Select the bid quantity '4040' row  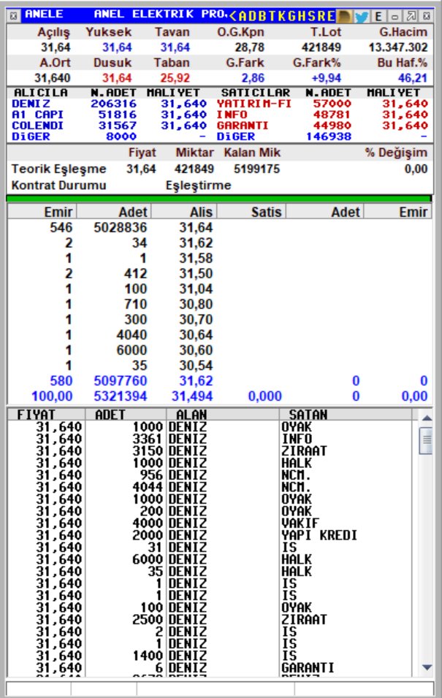219,334
